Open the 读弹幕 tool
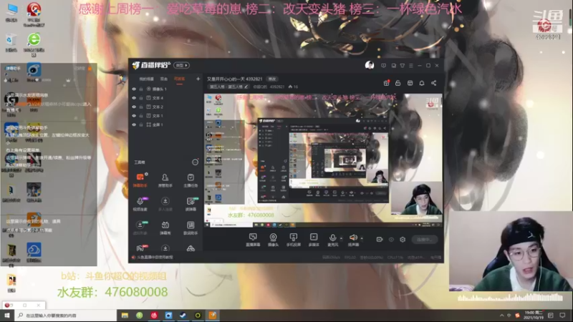This screenshot has height=322, width=573. 191,204
